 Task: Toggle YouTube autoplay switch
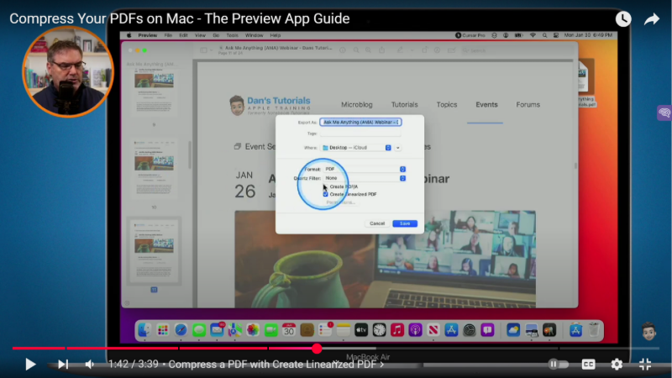pos(558,365)
